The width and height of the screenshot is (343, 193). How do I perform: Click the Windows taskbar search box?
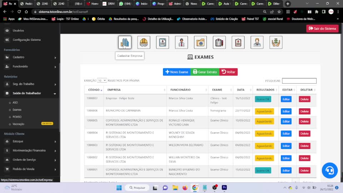(x=137, y=188)
